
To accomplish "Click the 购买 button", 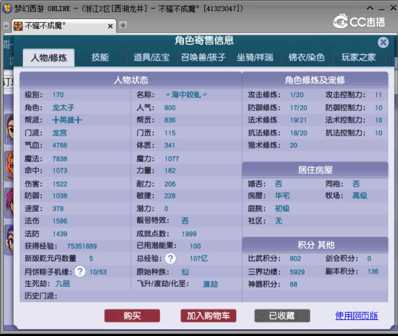I will [x=132, y=316].
